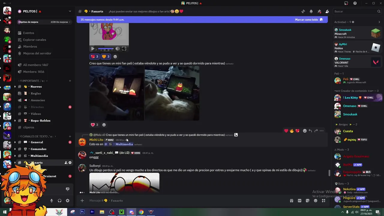Open the Help icon in the title bar
This screenshot has width=384, height=216.
pos(355,3)
